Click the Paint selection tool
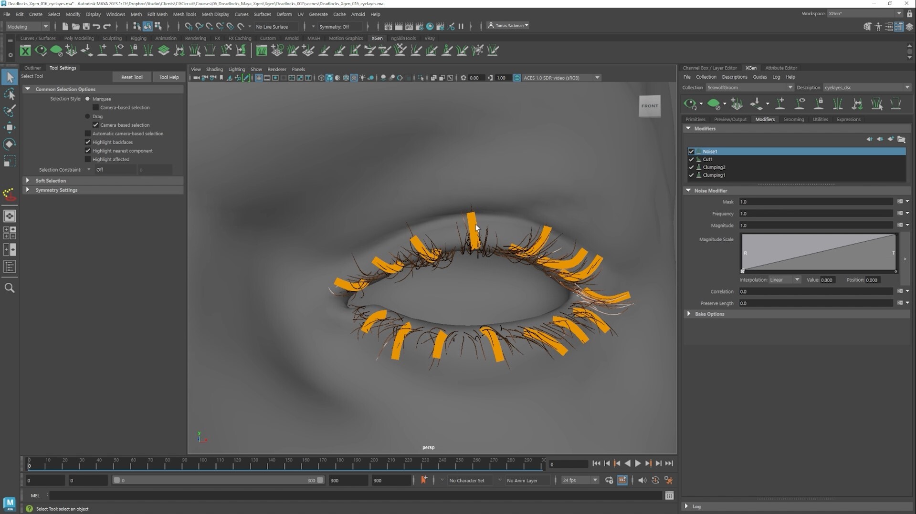Image resolution: width=916 pixels, height=514 pixels. point(10,111)
